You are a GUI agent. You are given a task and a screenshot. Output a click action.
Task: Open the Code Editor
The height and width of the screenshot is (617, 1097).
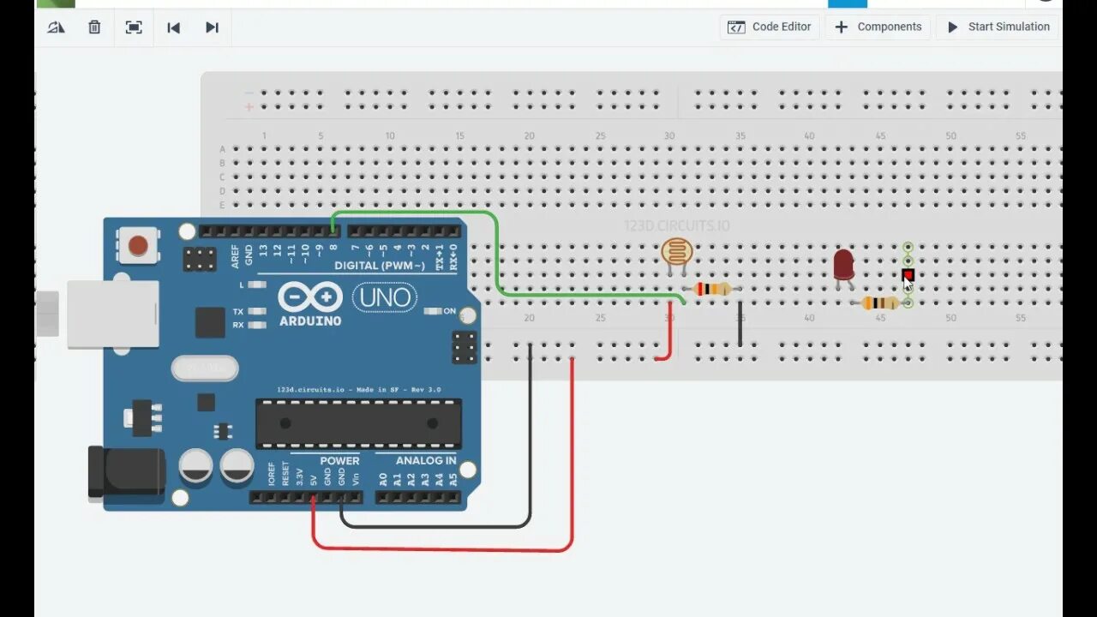pyautogui.click(x=770, y=27)
